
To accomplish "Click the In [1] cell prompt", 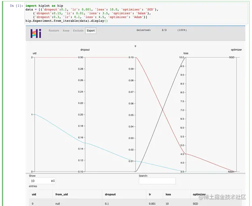I will point(17,6).
